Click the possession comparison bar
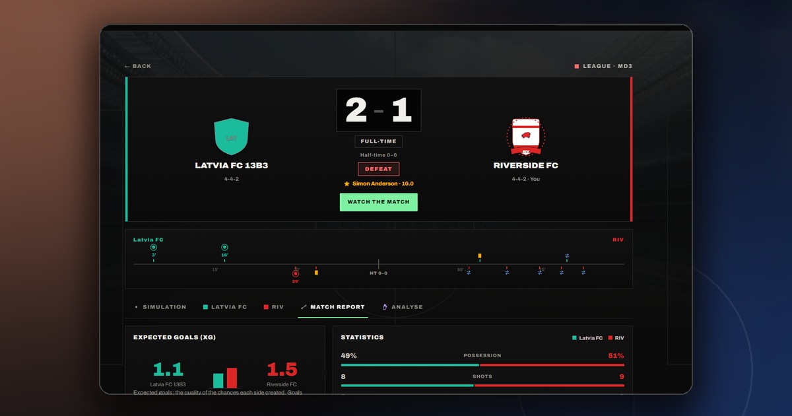This screenshot has width=792, height=416. click(x=482, y=364)
